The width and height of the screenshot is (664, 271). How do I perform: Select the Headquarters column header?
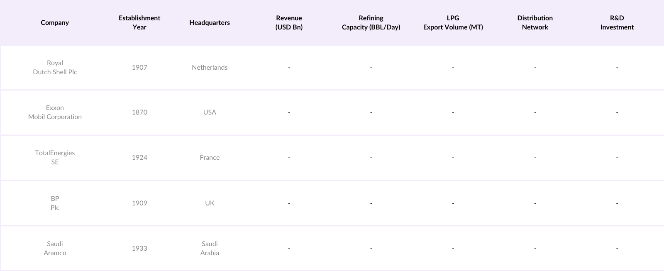click(x=210, y=22)
